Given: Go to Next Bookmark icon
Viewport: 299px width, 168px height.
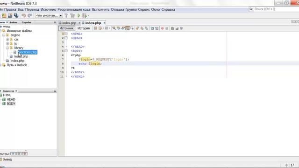Looking at the screenshot, I should [x=142, y=28].
